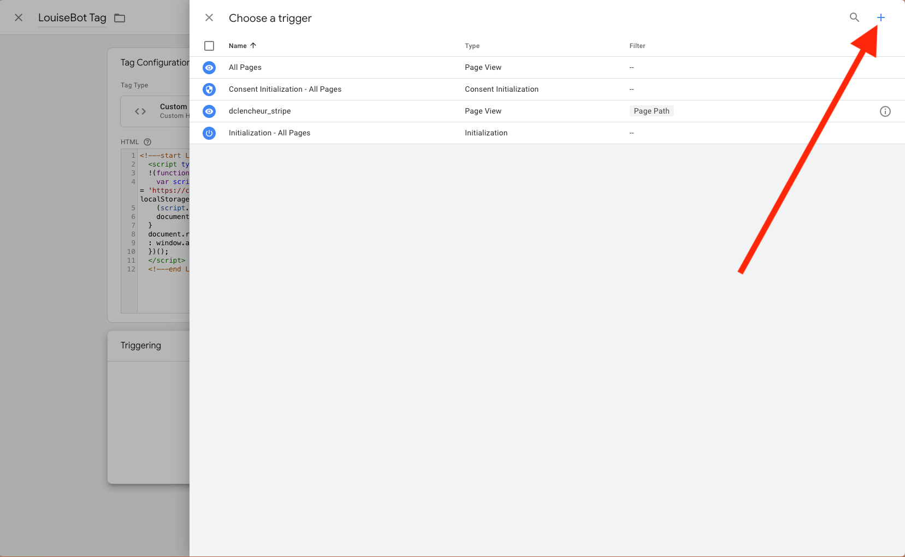
Task: Click Page View type of dclencheur_stripe
Action: [x=483, y=111]
